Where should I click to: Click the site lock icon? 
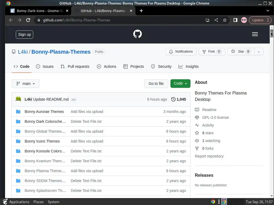[39, 20]
